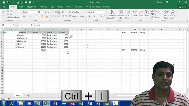Switch to the Formulas tab
Viewport: 189px width, 106px height.
tap(43, 7)
